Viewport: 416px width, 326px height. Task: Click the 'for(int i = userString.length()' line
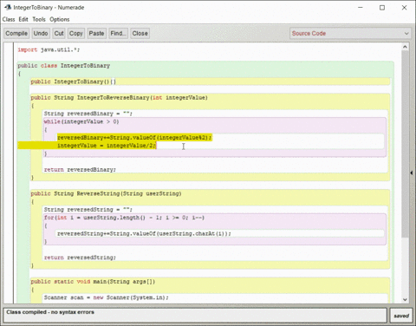pyautogui.click(x=124, y=218)
